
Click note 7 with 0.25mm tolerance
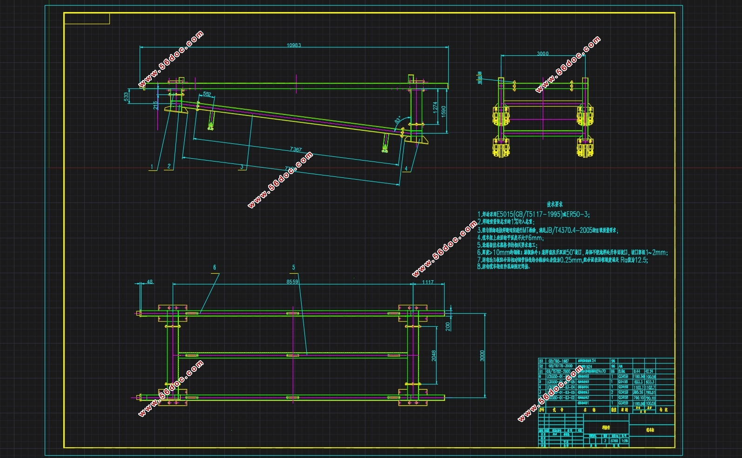coord(562,260)
